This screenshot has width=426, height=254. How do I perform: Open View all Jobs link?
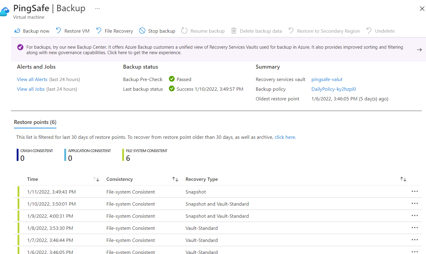31,89
